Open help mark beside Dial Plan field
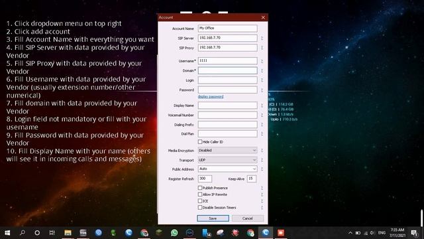Viewport: 424px width, 239px height. [x=262, y=134]
